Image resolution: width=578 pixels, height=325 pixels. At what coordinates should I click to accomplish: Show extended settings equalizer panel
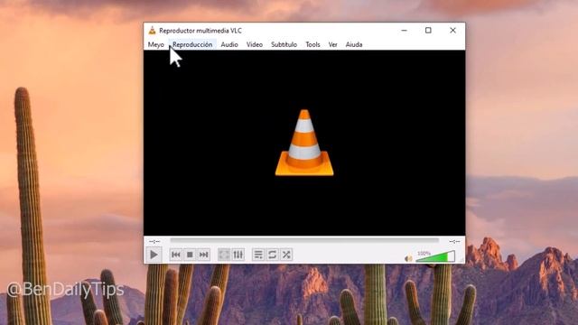click(x=238, y=255)
